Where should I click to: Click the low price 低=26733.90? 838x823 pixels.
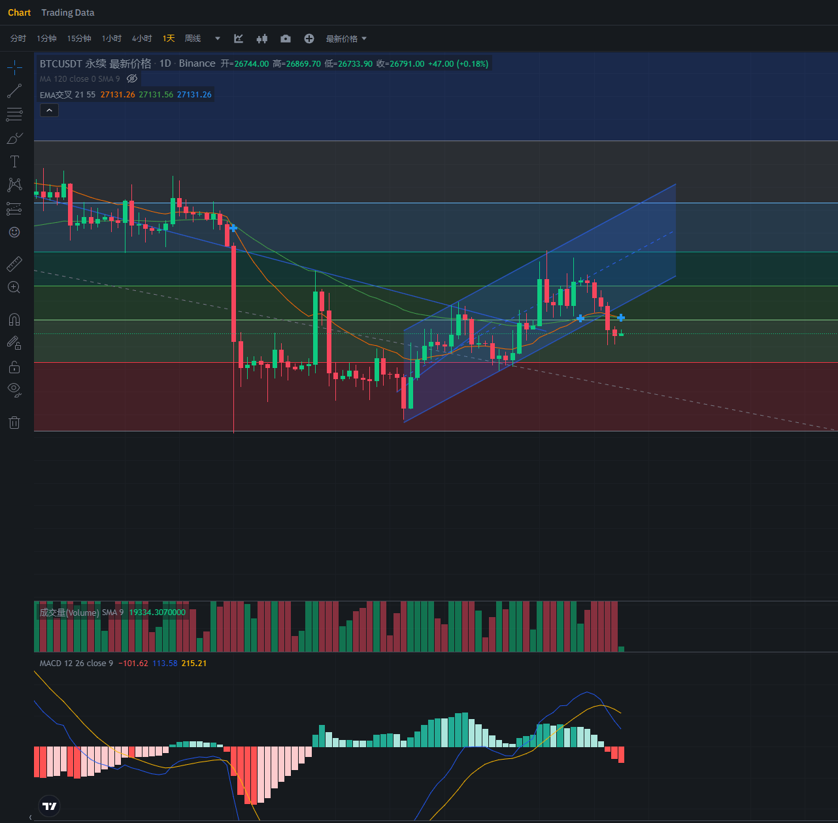(x=348, y=63)
